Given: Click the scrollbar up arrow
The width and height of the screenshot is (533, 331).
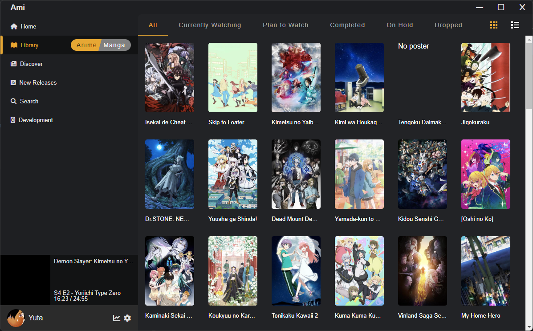Looking at the screenshot, I should pyautogui.click(x=529, y=39).
